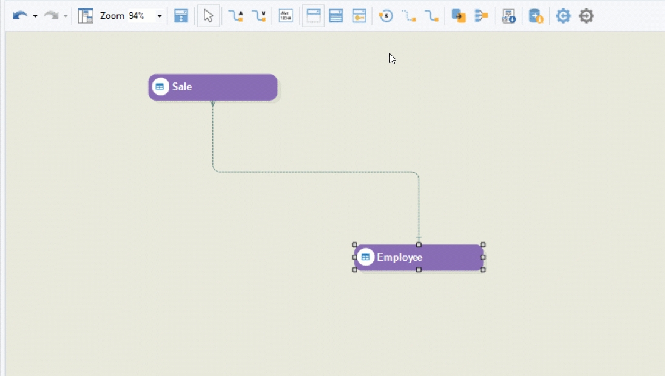Click the connector icon labeled V

coord(259,16)
